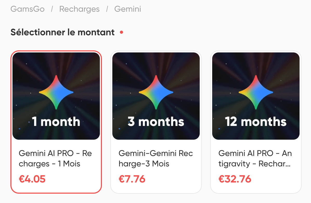This screenshot has height=203, width=311.
Task: Click the red dot next to Sélectionner le montant
Action: coord(121,32)
